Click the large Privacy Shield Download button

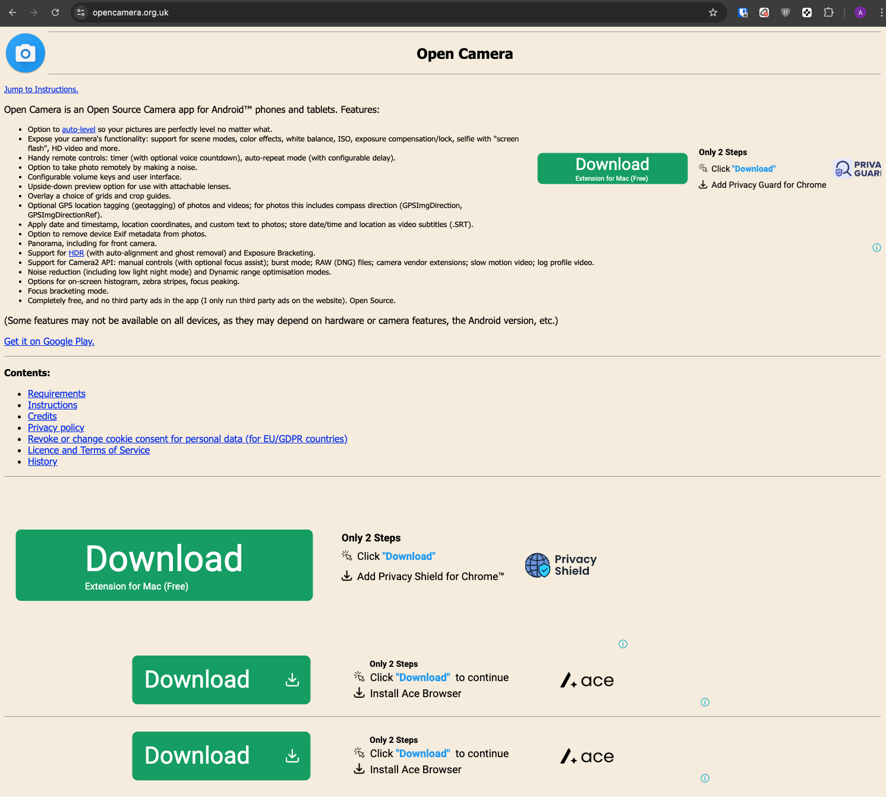click(x=164, y=565)
